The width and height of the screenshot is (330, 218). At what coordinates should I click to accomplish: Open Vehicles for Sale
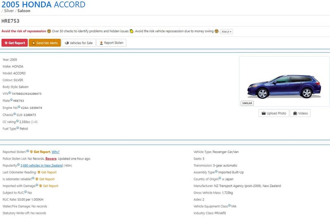click(79, 43)
